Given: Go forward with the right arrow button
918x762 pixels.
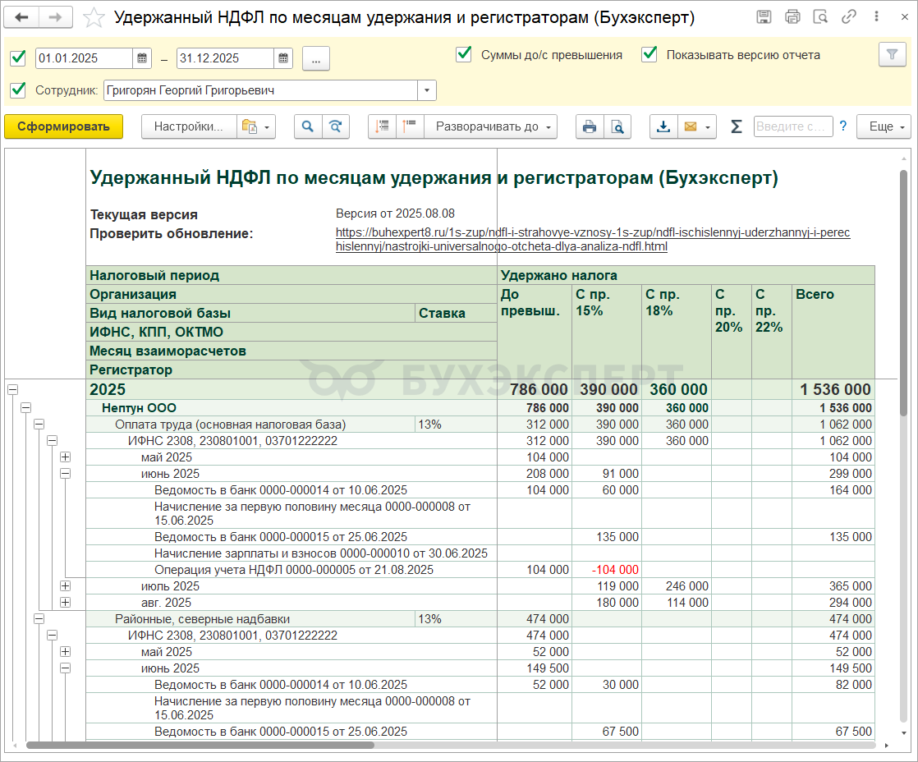Looking at the screenshot, I should point(56,17).
